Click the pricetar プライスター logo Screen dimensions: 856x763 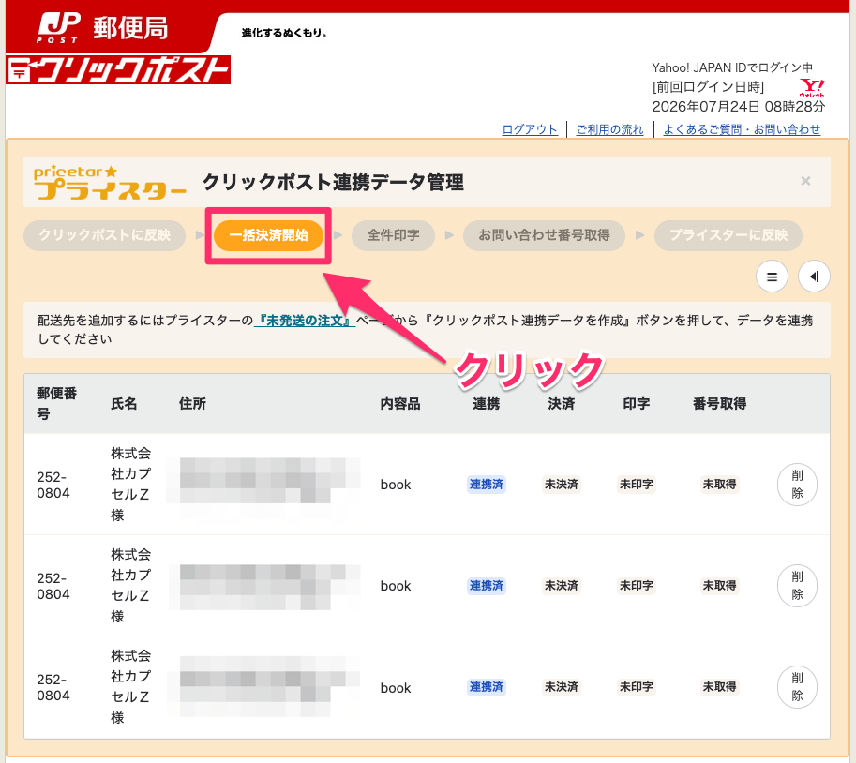[109, 182]
